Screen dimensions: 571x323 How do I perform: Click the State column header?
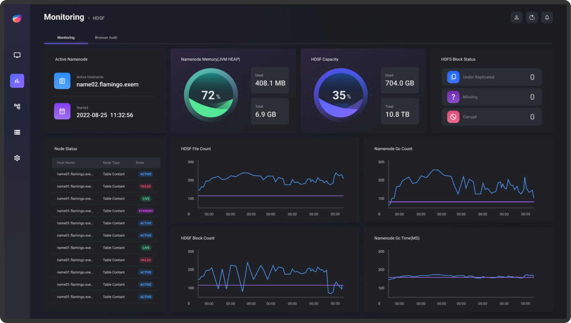(140, 163)
